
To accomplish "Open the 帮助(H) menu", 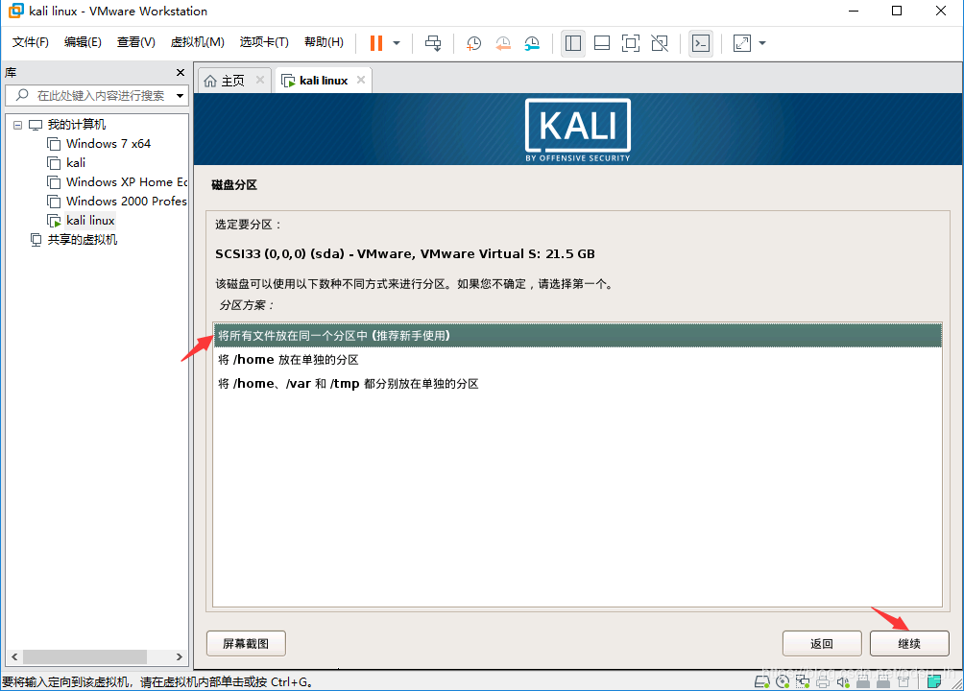I will tap(324, 42).
